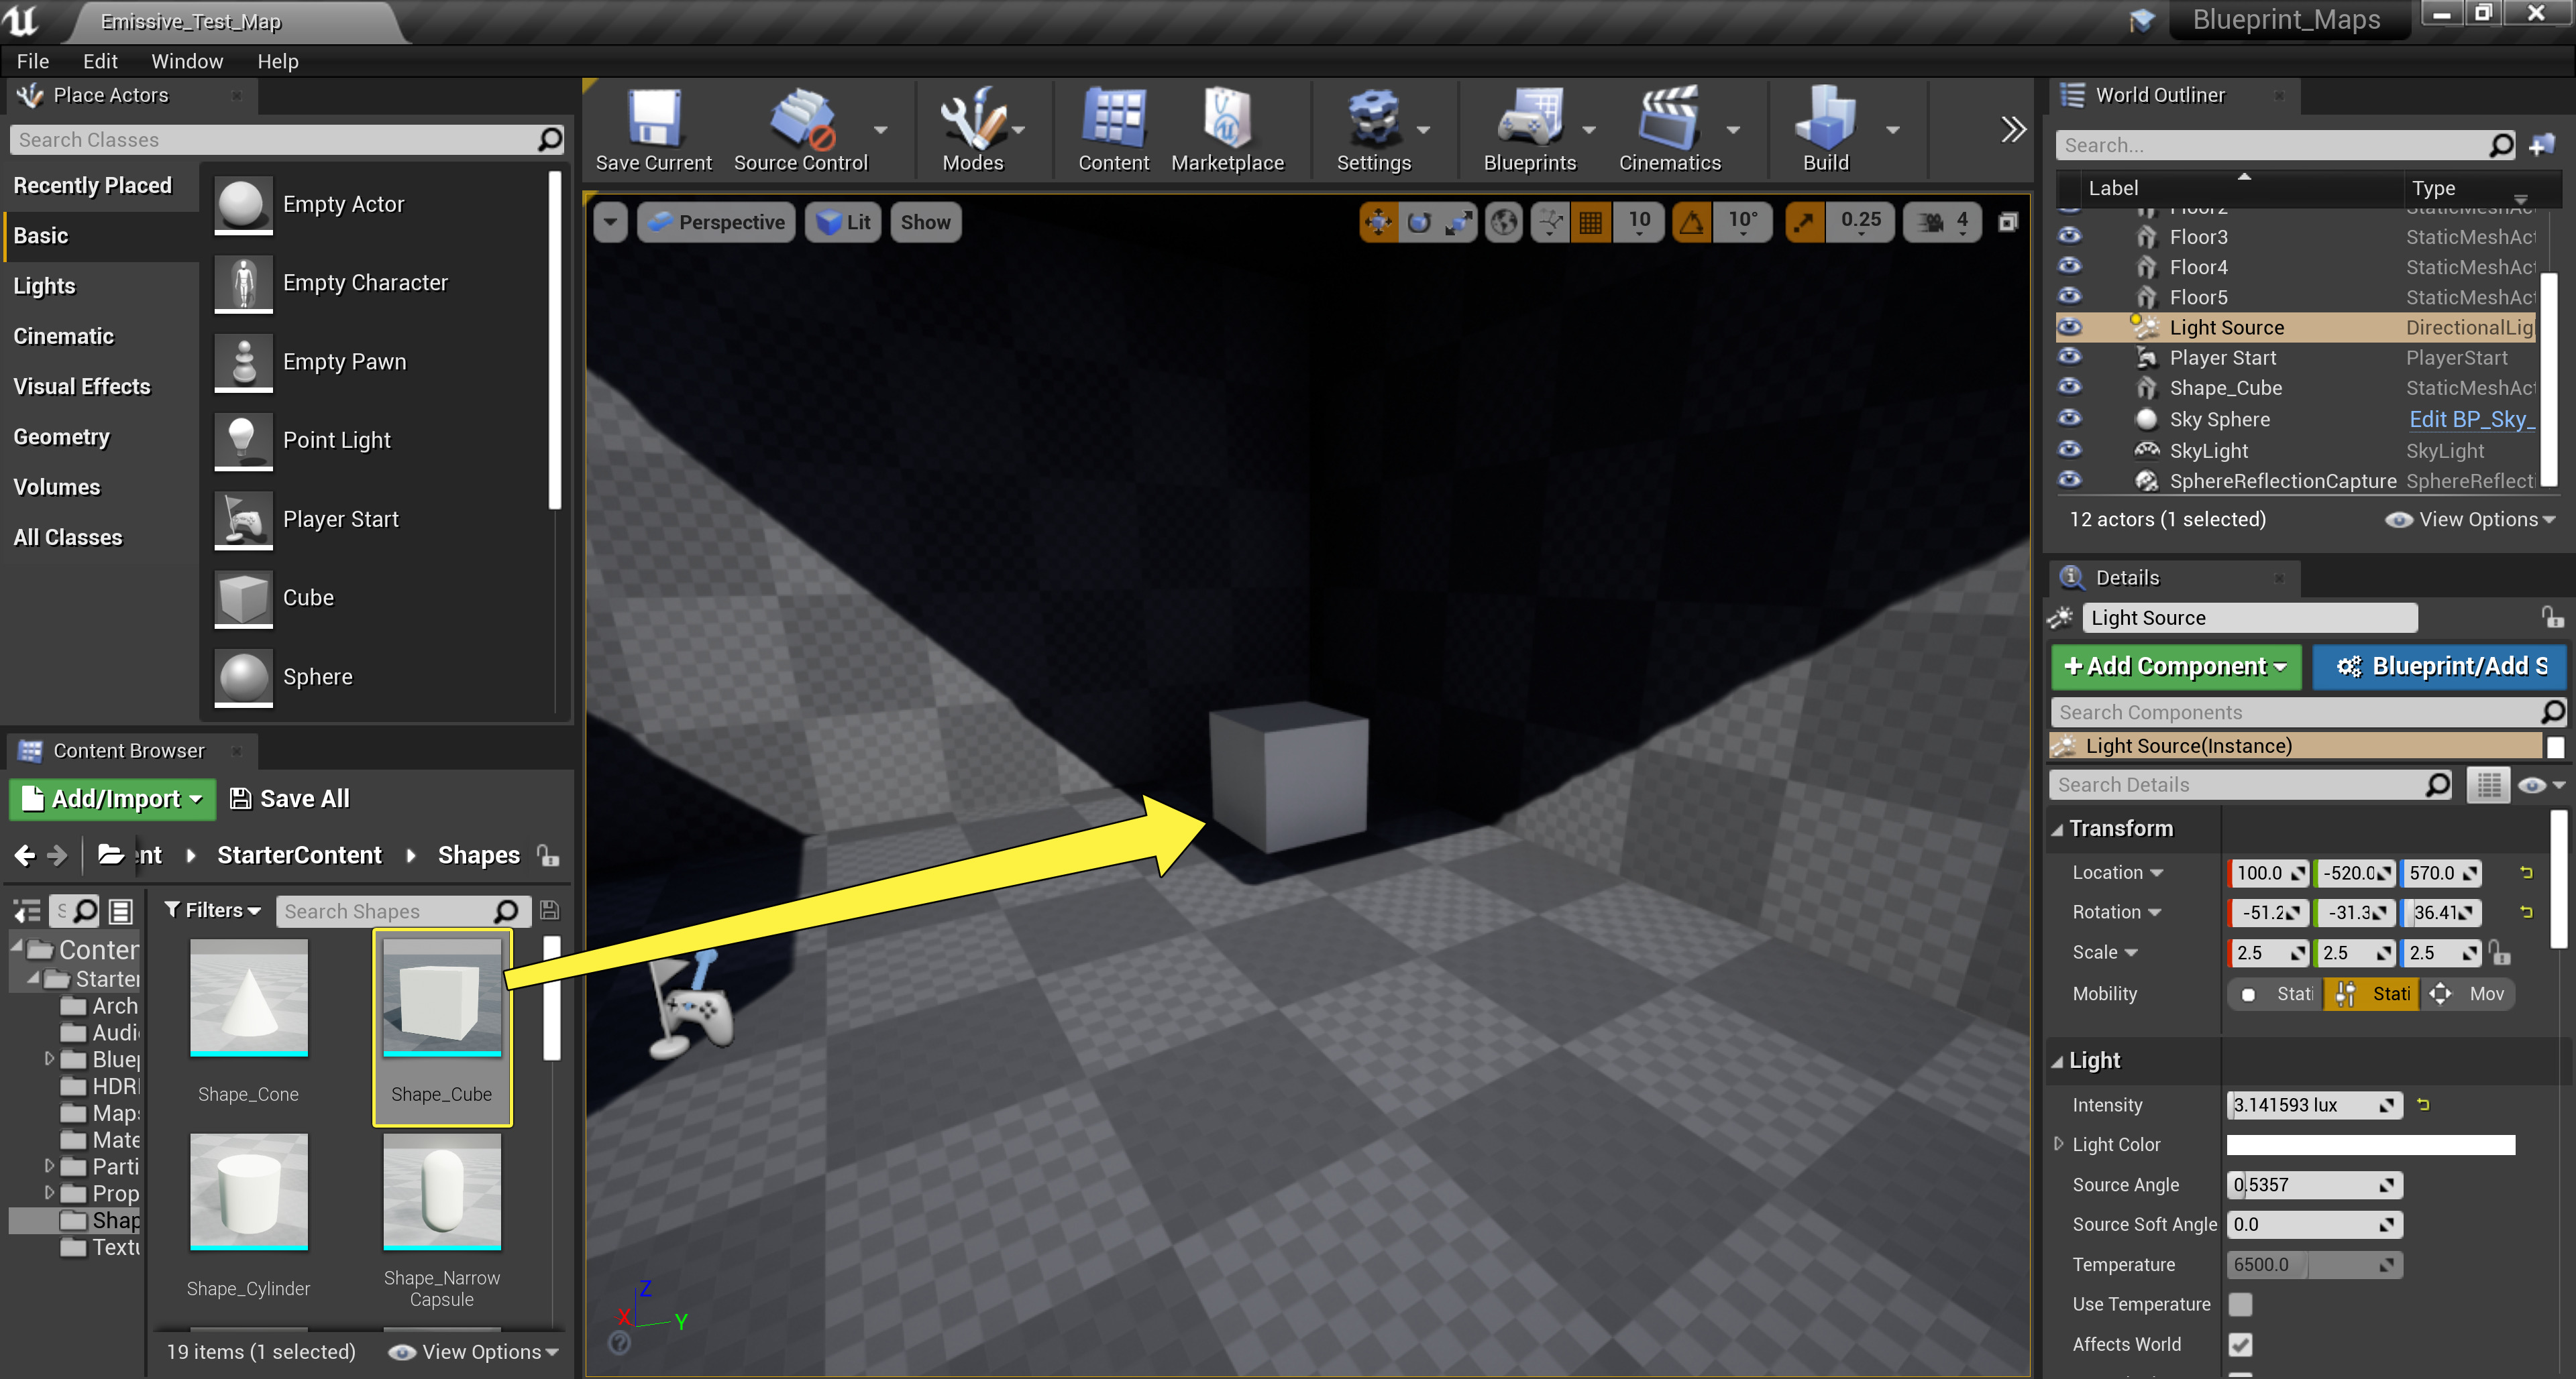Open the Light Color swatch
The image size is (2576, 1379).
pos(2369,1144)
